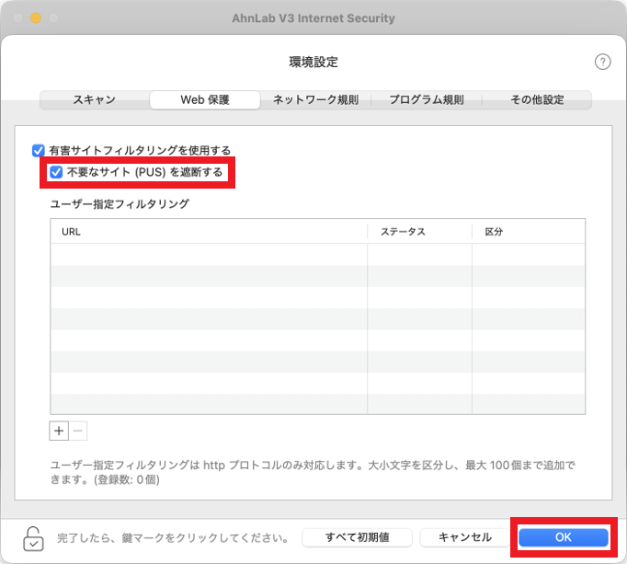Go to the プログラム規則 tab

point(427,99)
